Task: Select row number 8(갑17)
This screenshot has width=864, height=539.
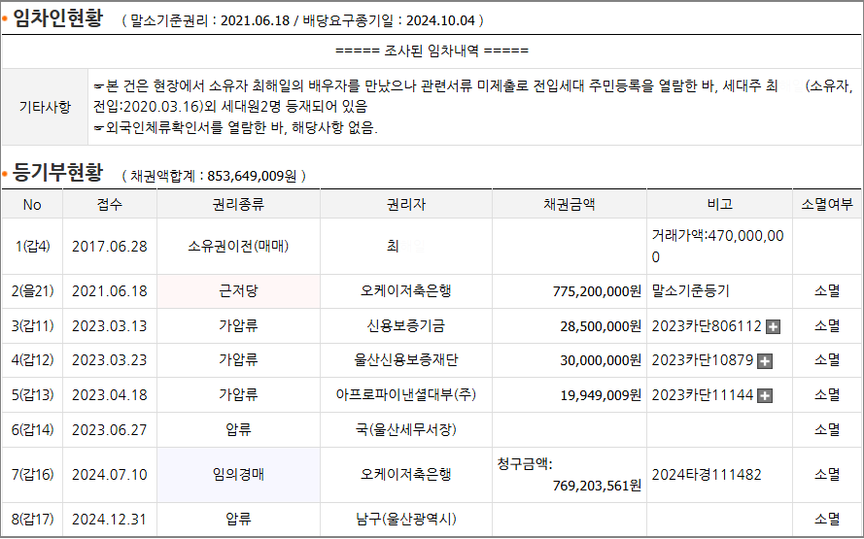Action: pyautogui.click(x=32, y=520)
